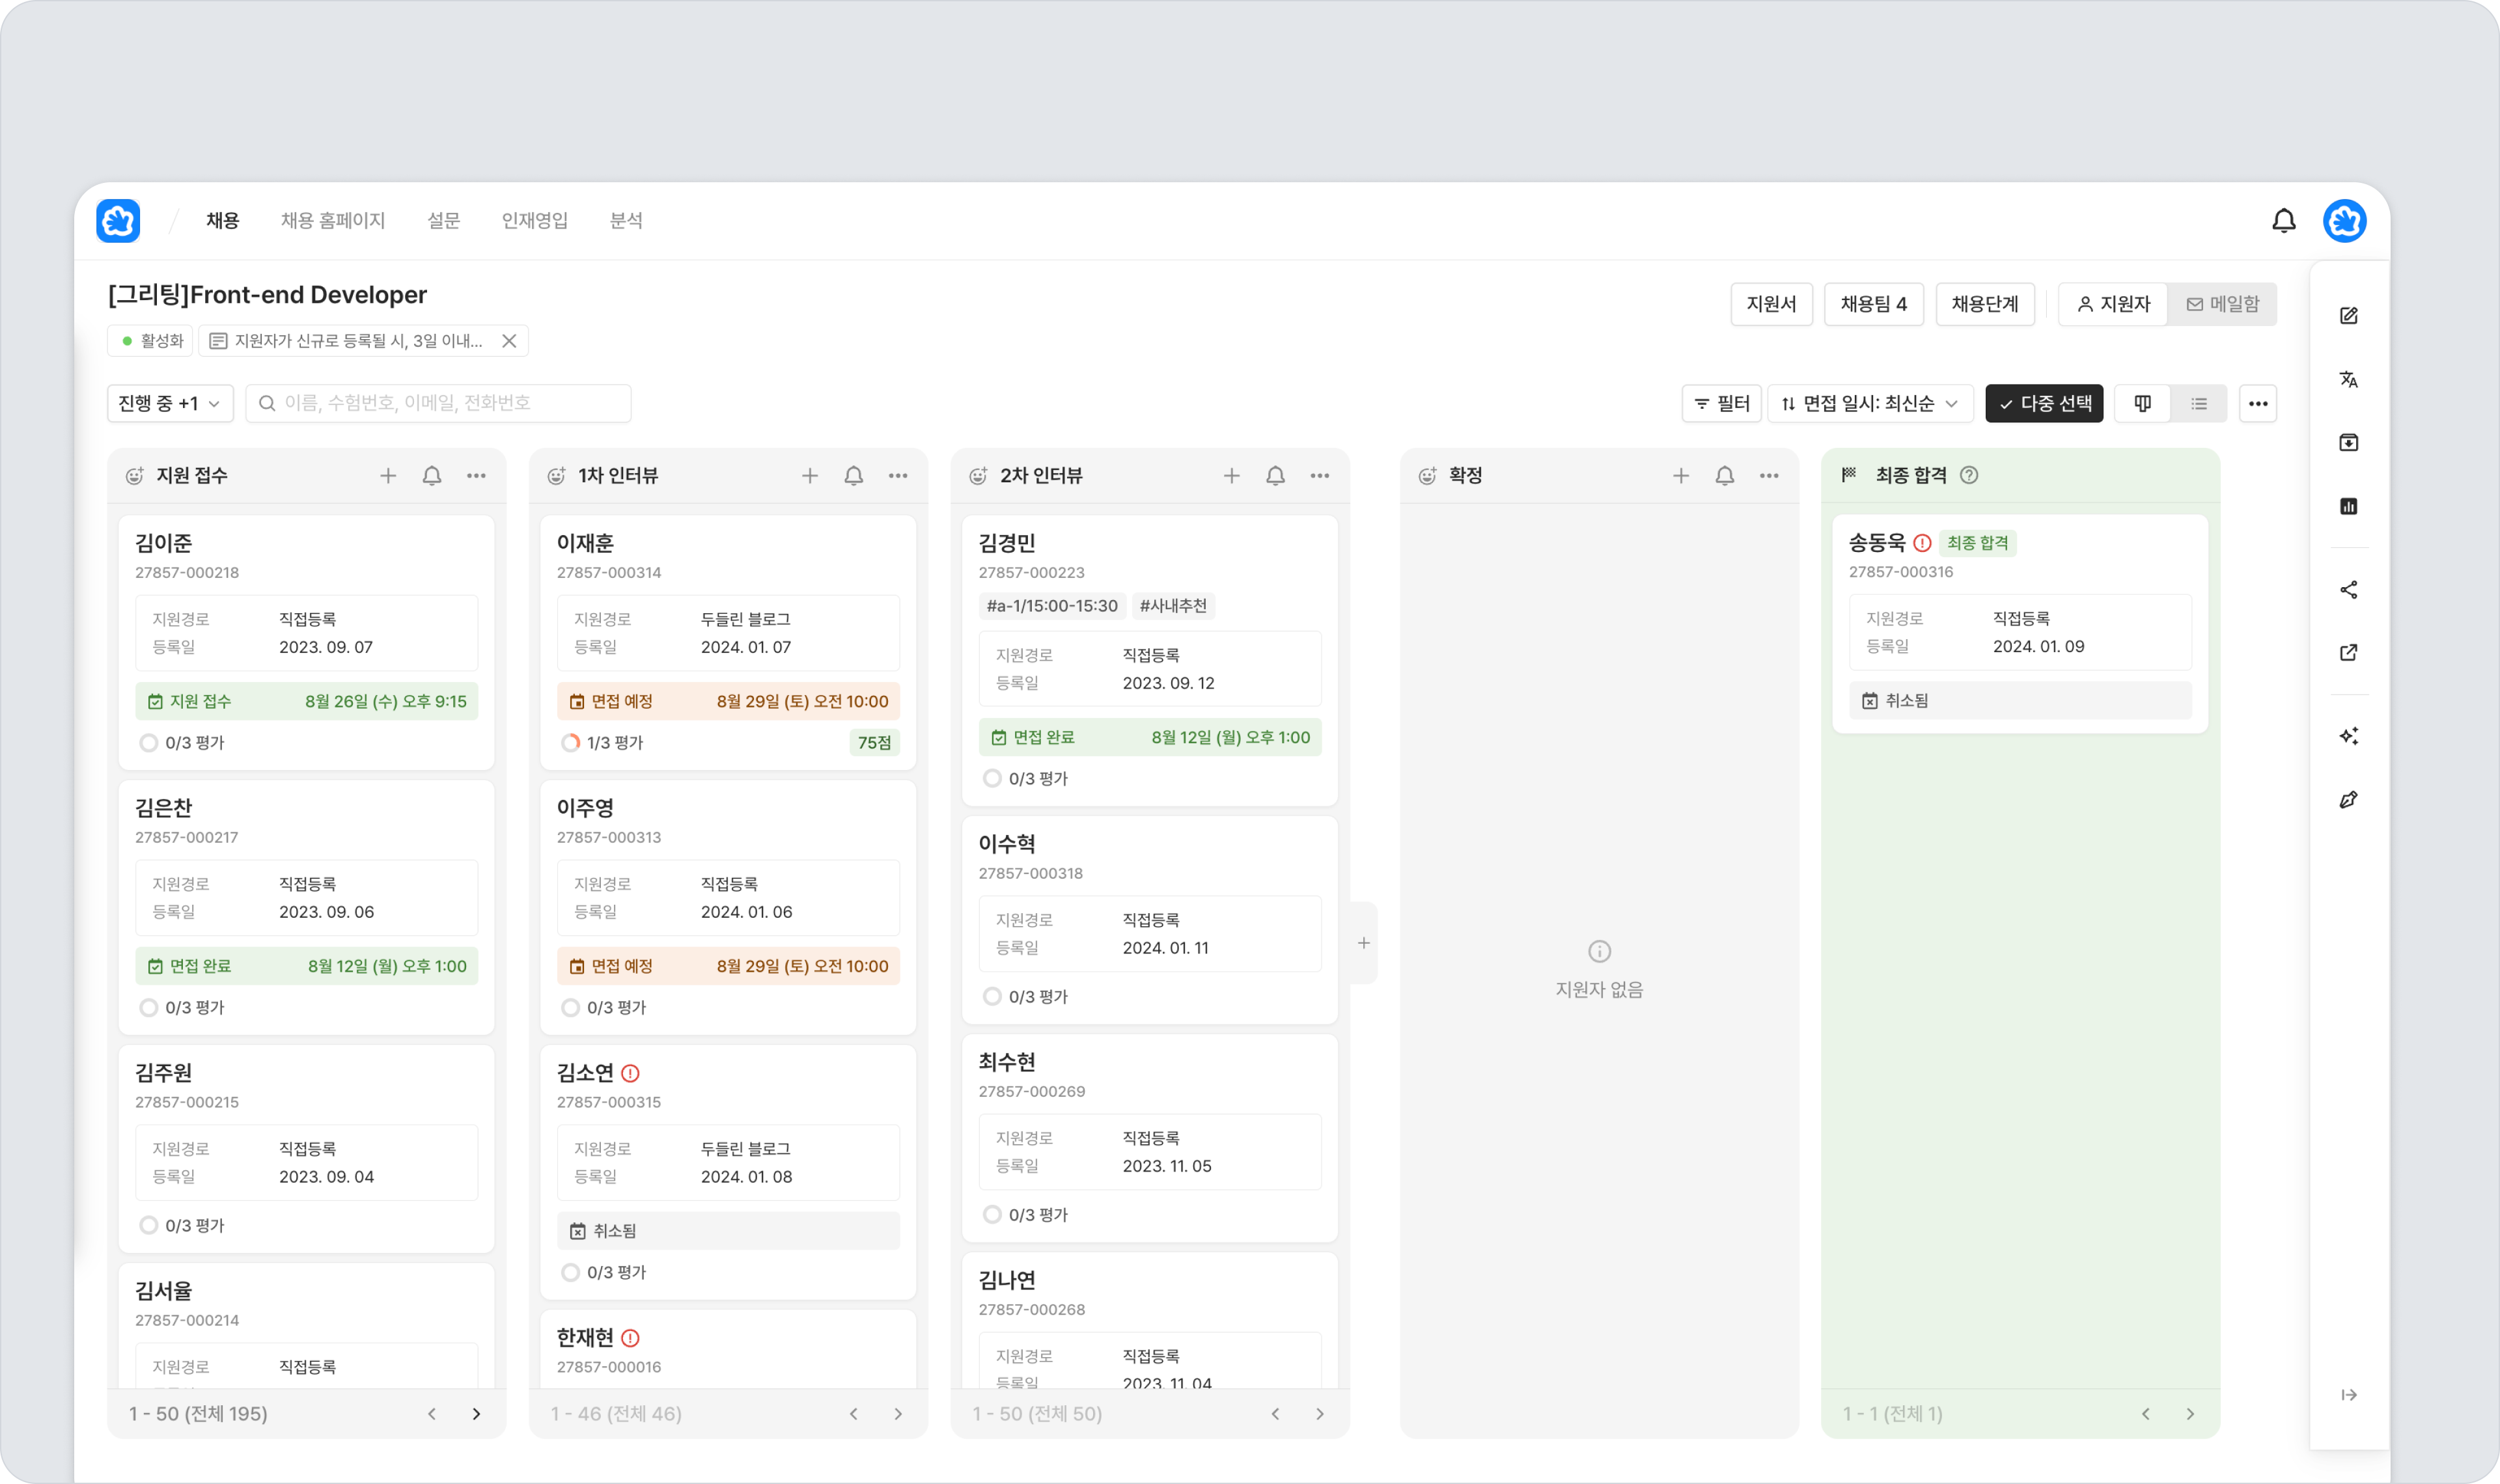Switch to the kanban board view
Viewport: 2500px width, 1484px height.
2142,404
